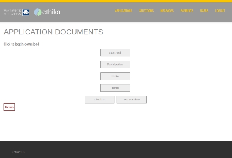This screenshot has width=232, height=158.
Task: Click the ethika logo
Action: click(x=47, y=12)
